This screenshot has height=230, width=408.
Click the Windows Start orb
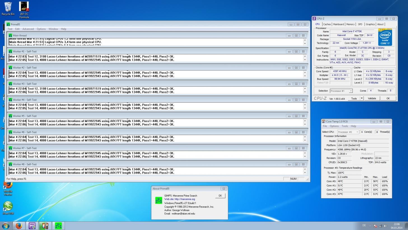point(6,226)
